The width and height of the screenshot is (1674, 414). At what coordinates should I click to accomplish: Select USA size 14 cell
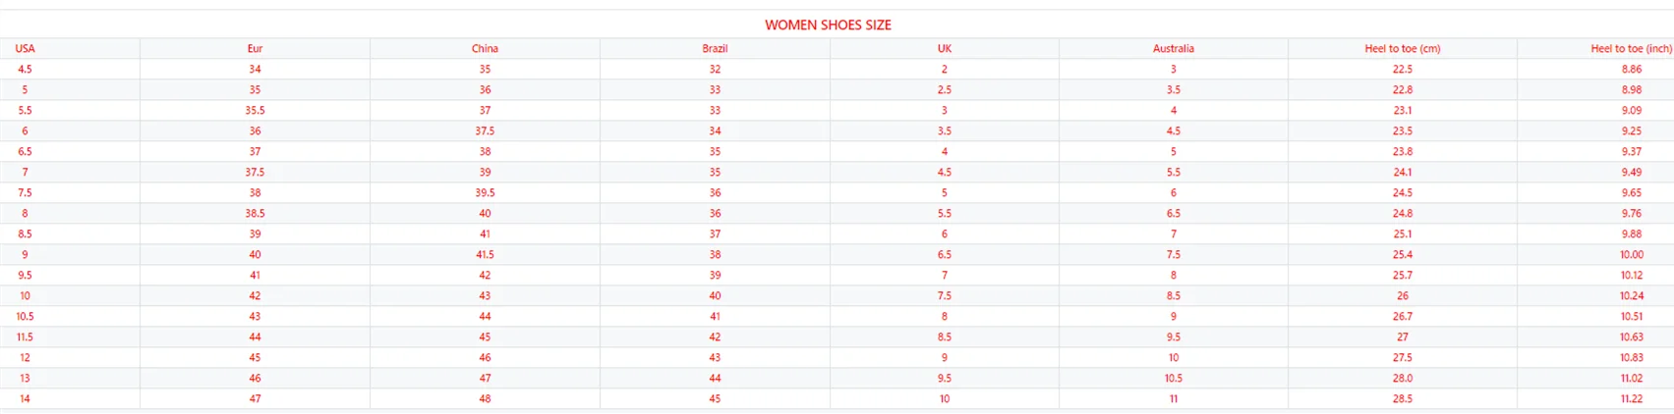(25, 398)
